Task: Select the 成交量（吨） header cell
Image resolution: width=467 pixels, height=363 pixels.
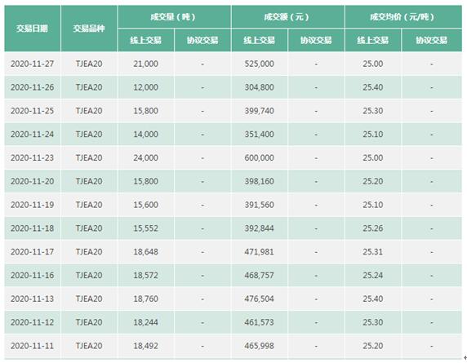Action: coord(174,16)
